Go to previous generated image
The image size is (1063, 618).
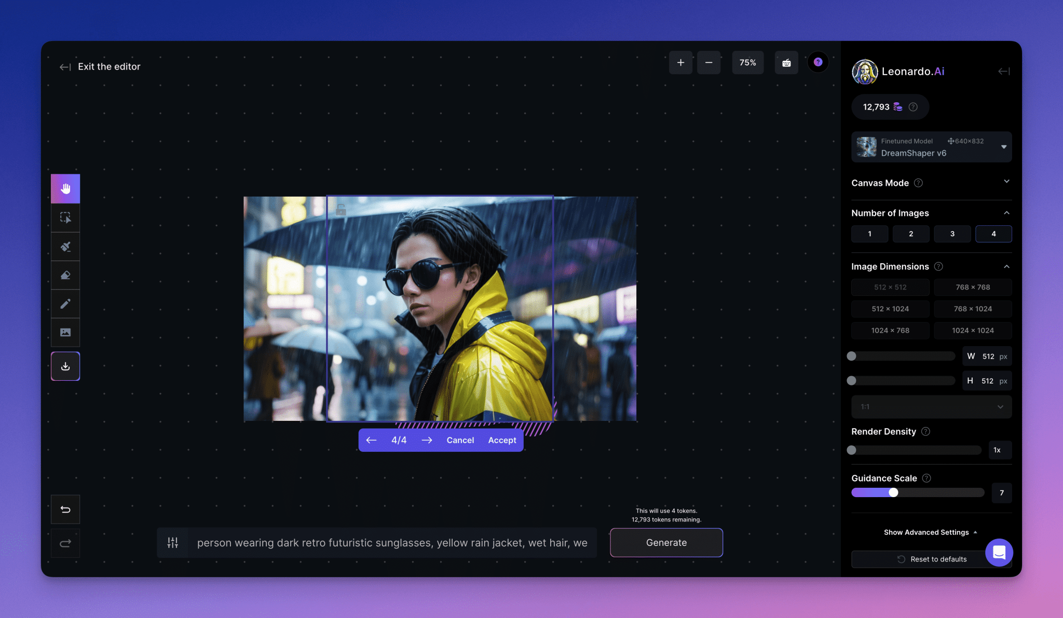371,440
